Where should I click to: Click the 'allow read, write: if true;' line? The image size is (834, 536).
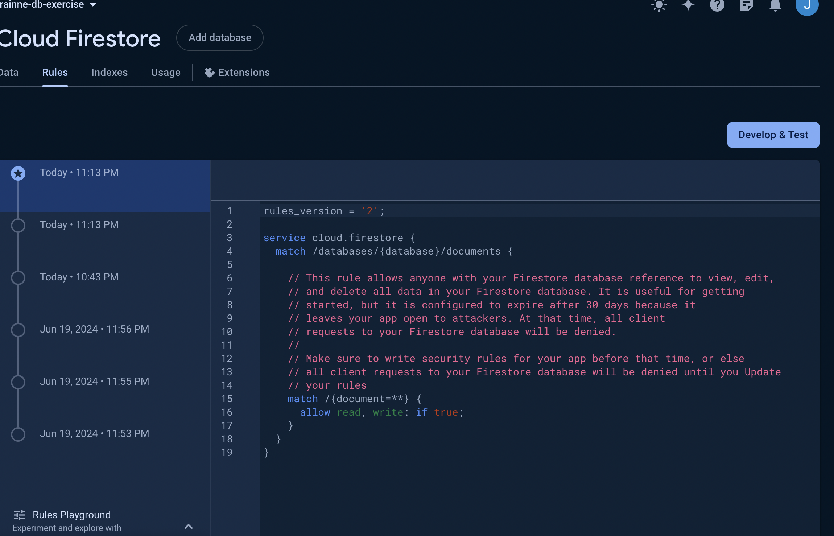(x=382, y=412)
